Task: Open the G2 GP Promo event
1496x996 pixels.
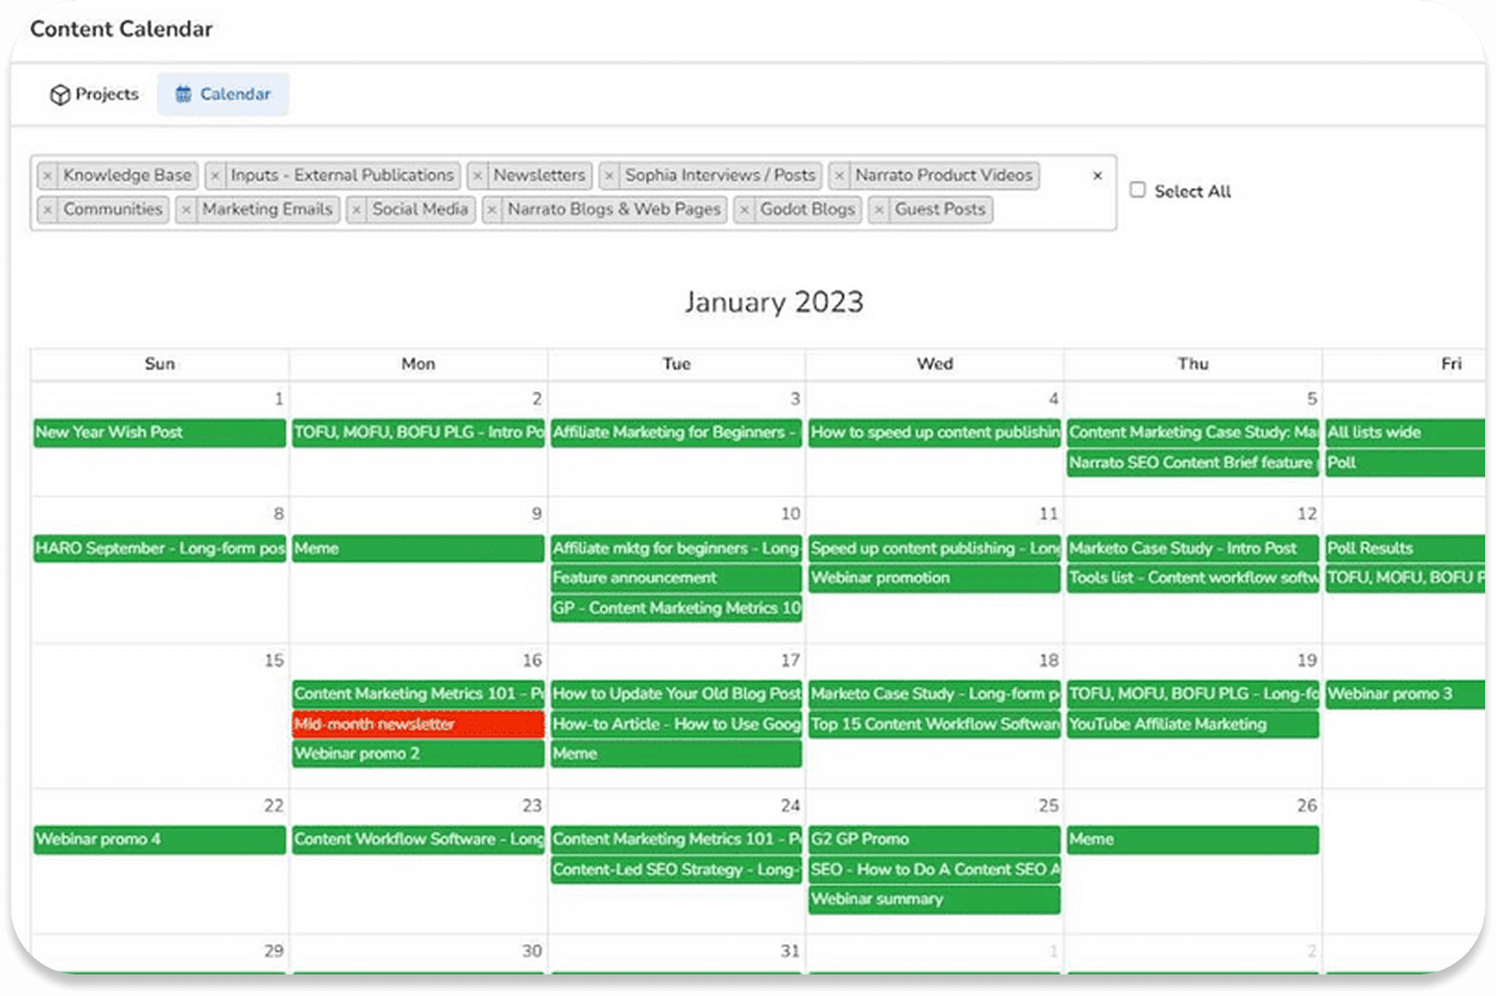Action: click(935, 840)
